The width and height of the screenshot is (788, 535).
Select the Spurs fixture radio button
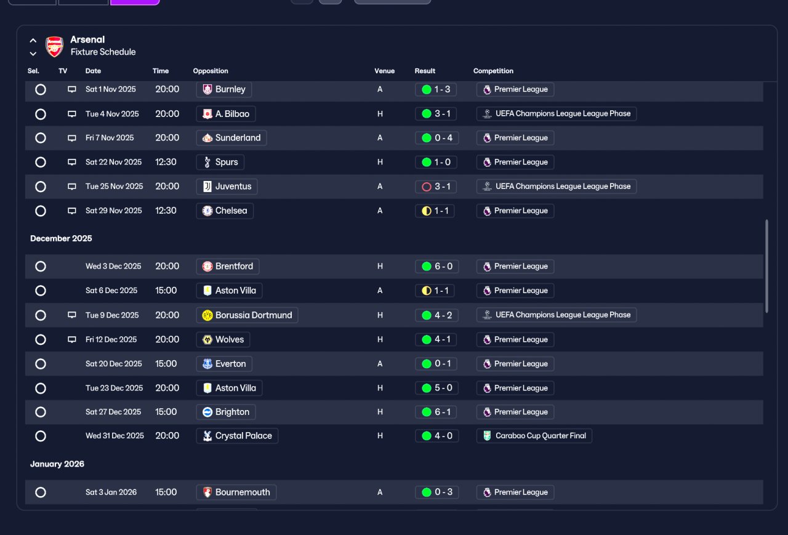click(41, 163)
